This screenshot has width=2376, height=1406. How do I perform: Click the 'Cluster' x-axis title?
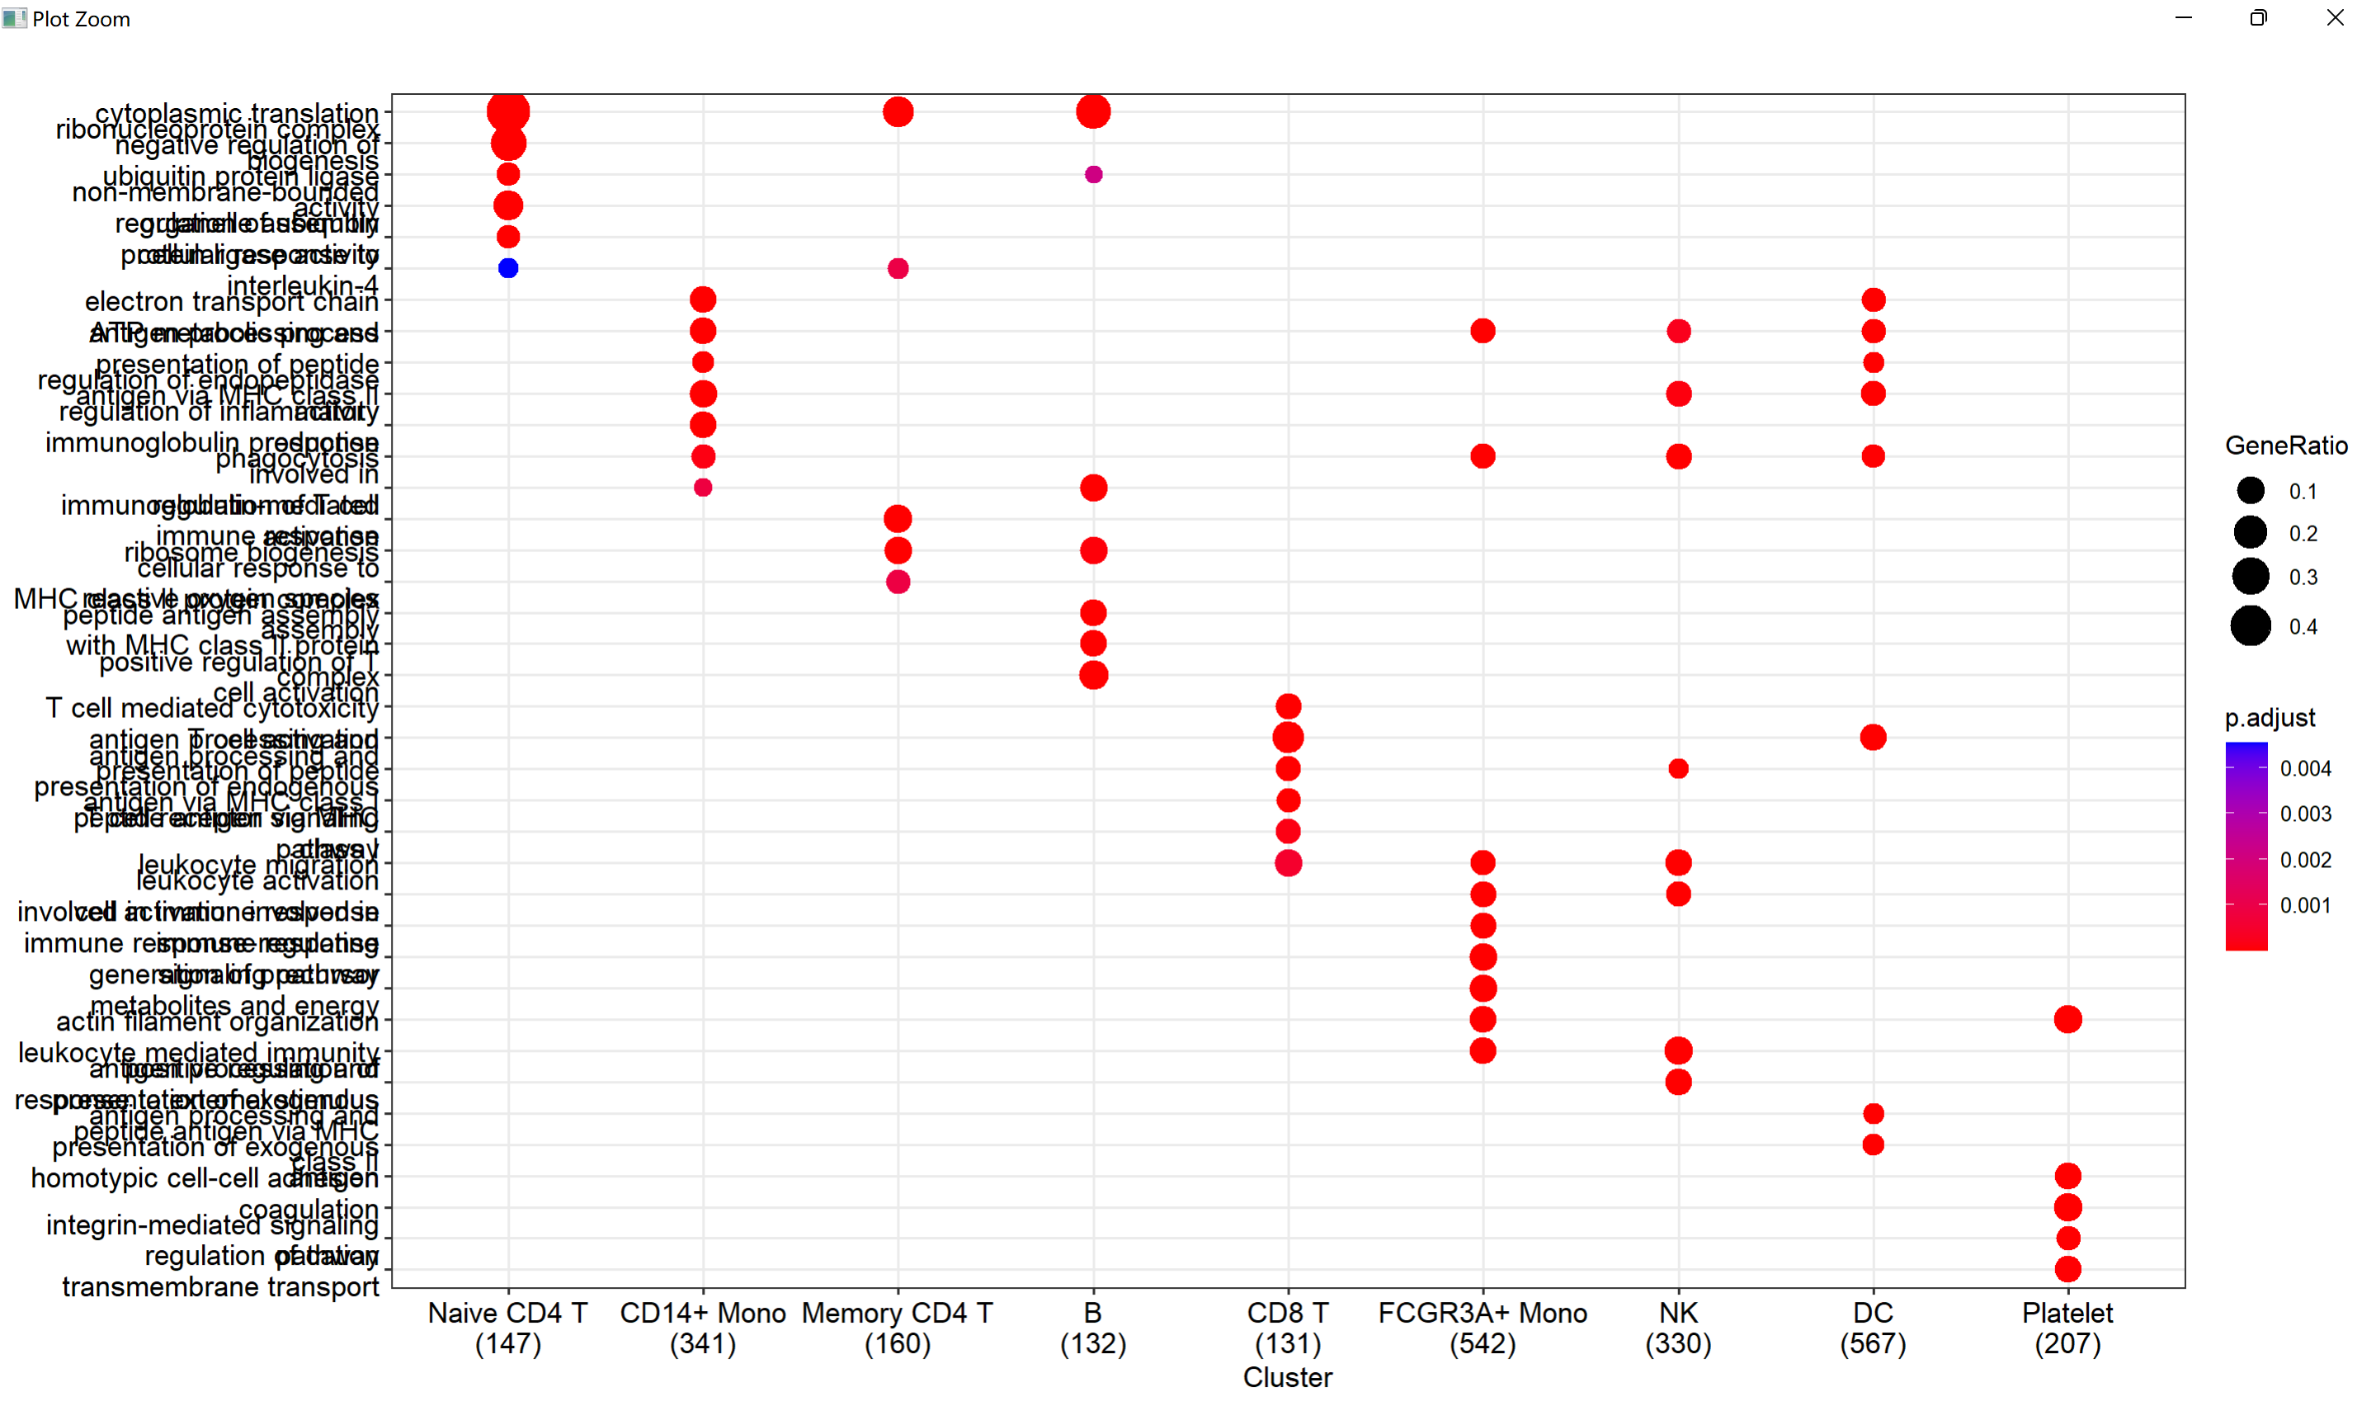tap(1288, 1378)
